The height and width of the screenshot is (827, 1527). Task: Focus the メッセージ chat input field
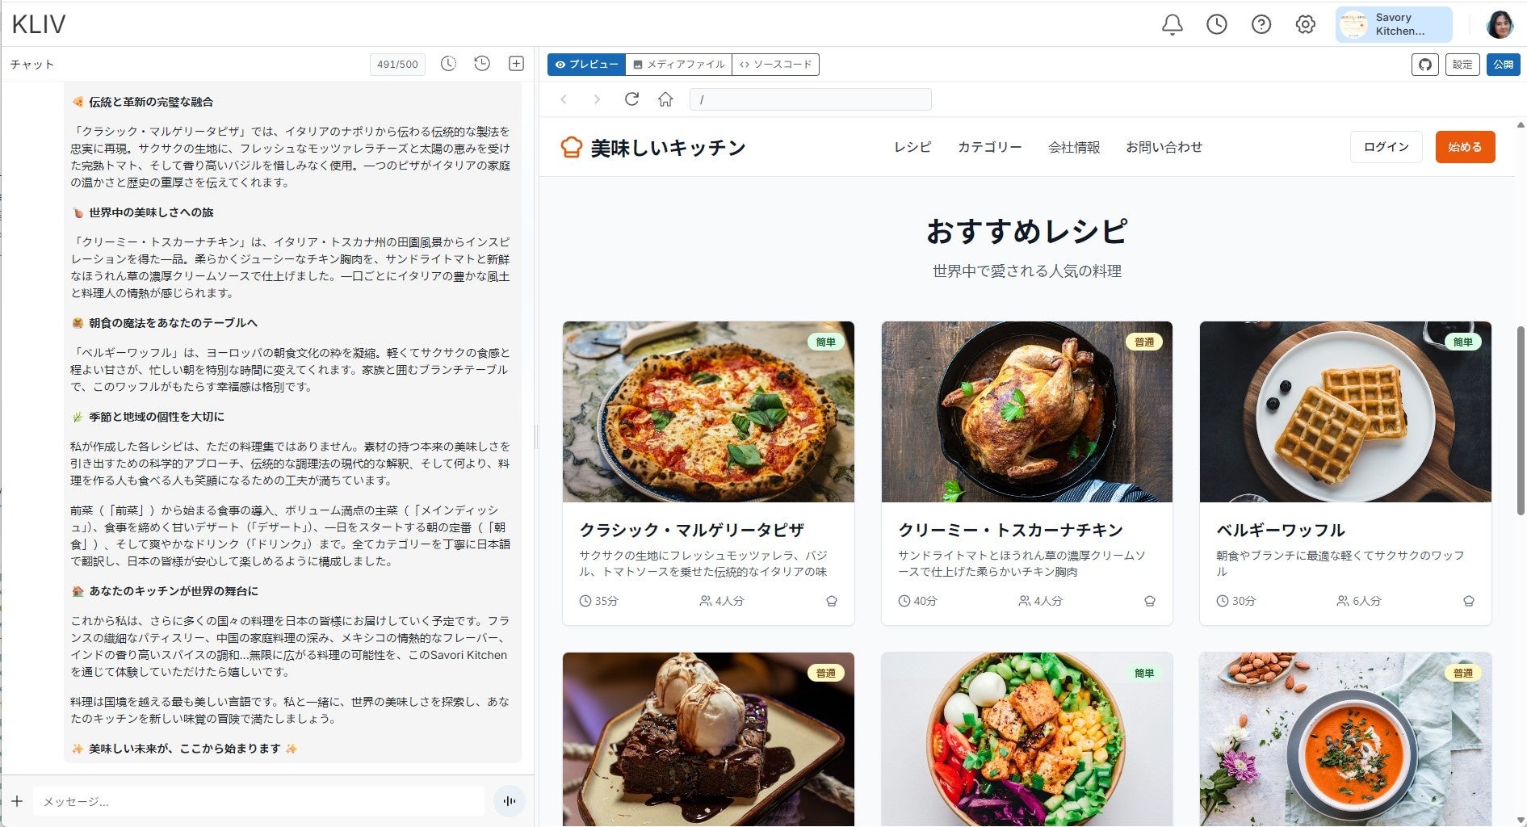[x=258, y=801]
